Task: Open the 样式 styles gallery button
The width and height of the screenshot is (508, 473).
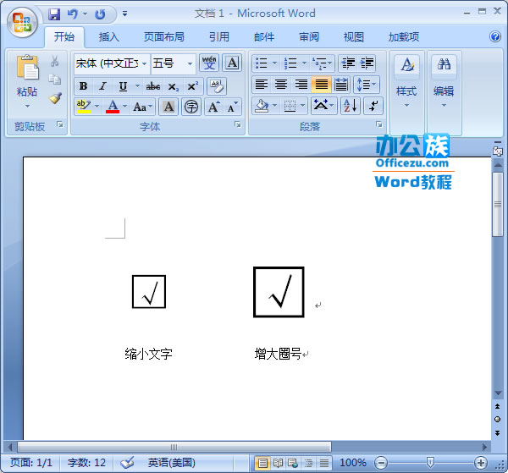Action: [407, 82]
